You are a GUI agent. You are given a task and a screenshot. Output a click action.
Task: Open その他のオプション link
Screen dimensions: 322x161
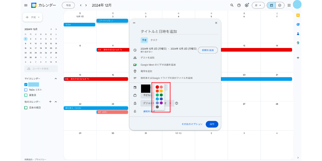[192, 124]
